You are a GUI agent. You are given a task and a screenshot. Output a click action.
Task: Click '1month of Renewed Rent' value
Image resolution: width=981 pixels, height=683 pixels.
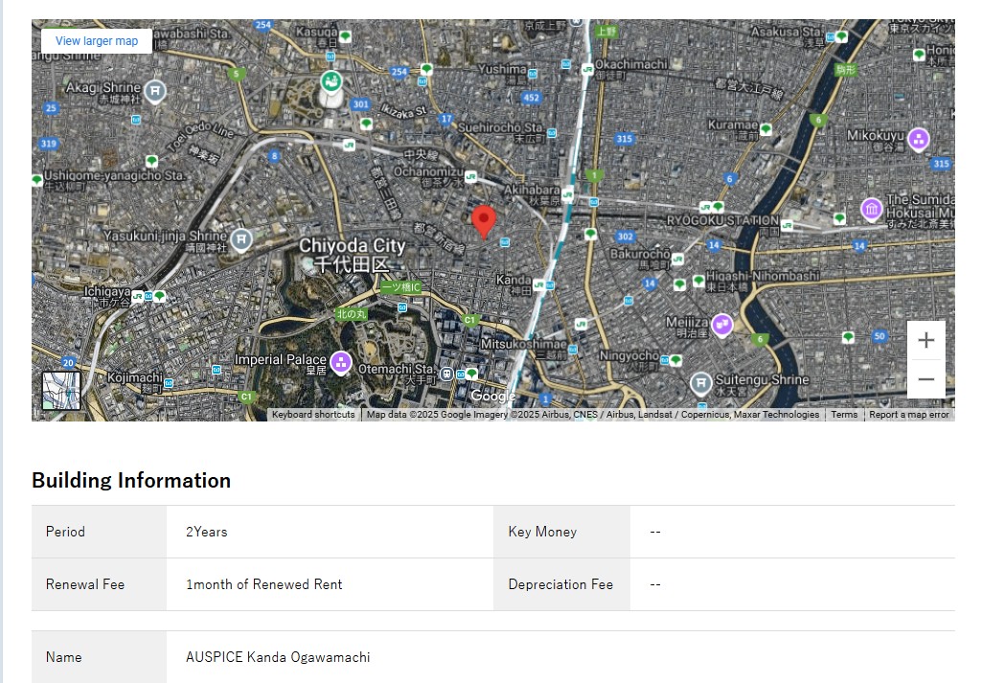pos(264,584)
